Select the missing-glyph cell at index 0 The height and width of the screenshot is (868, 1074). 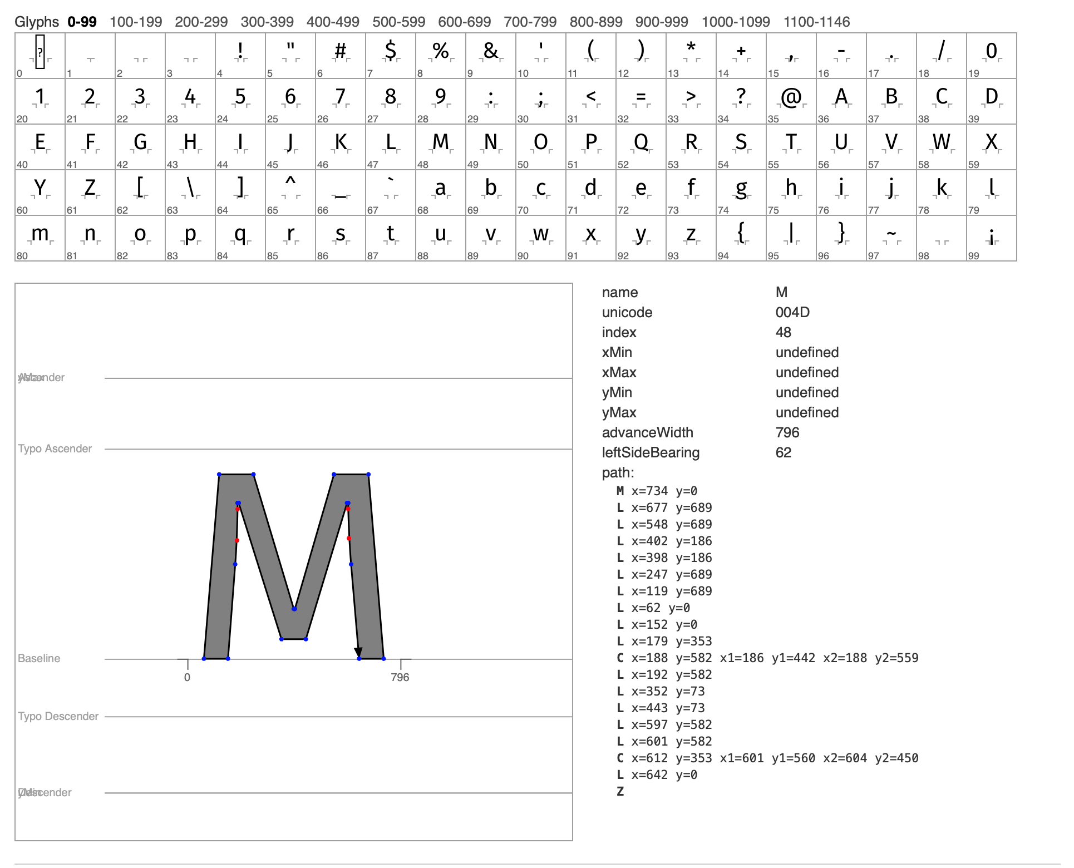(x=40, y=55)
